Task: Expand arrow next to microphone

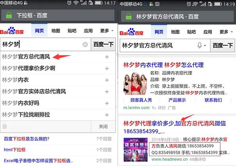Action: (205, 45)
